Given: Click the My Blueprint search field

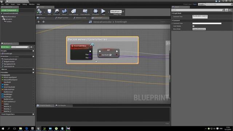Looking at the screenshot, I should click(19, 47).
